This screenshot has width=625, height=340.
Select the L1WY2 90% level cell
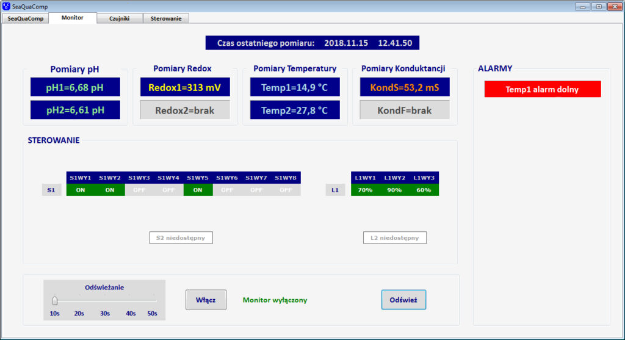[x=394, y=190]
